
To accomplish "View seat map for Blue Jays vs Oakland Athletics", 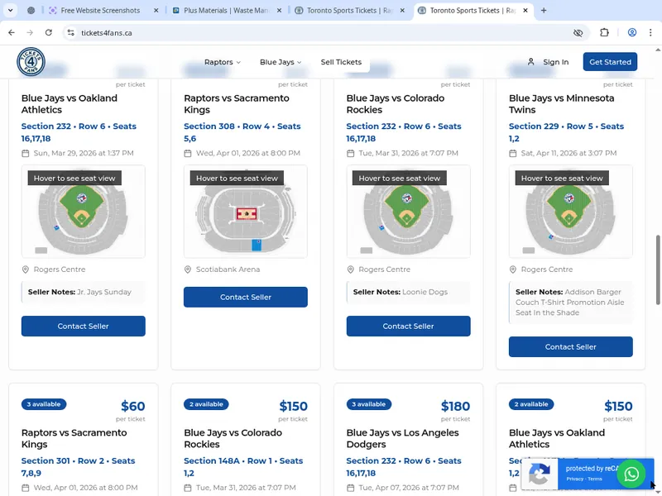I will click(84, 212).
